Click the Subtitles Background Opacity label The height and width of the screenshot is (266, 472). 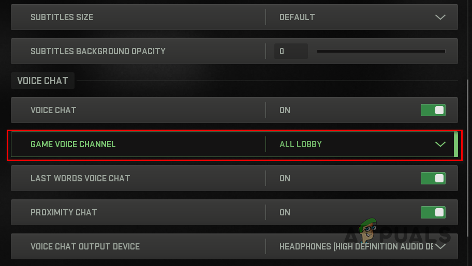[x=98, y=51]
